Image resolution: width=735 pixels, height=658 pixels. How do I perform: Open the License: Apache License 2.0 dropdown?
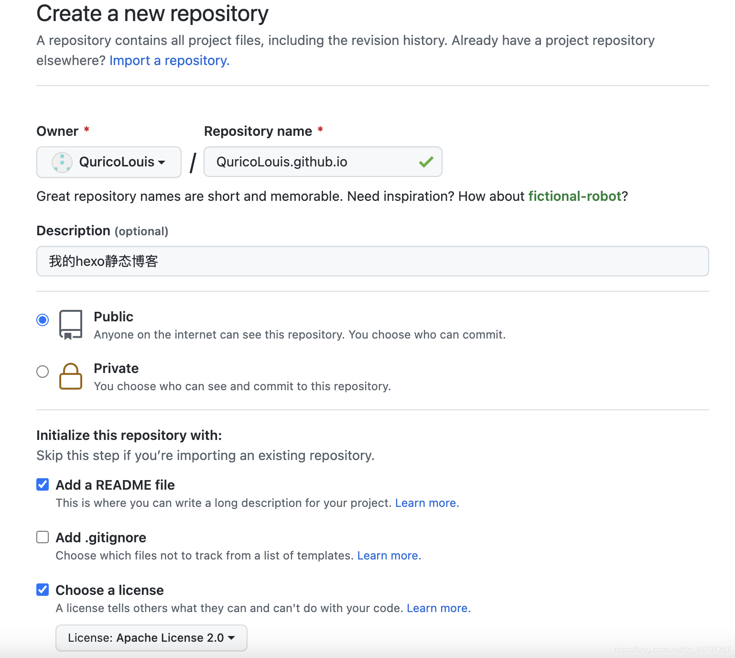pyautogui.click(x=151, y=638)
